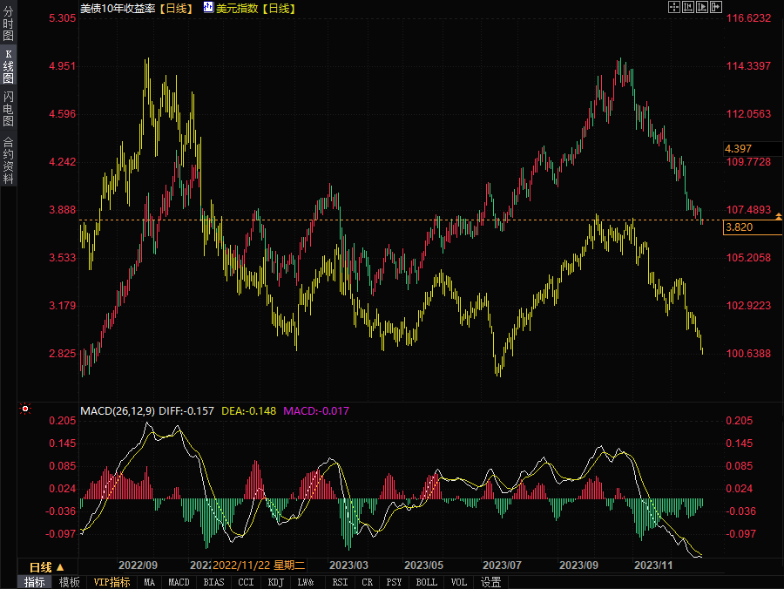The image size is (784, 589).
Task: Click the crosshair cursor icon at top right
Action: 673,7
